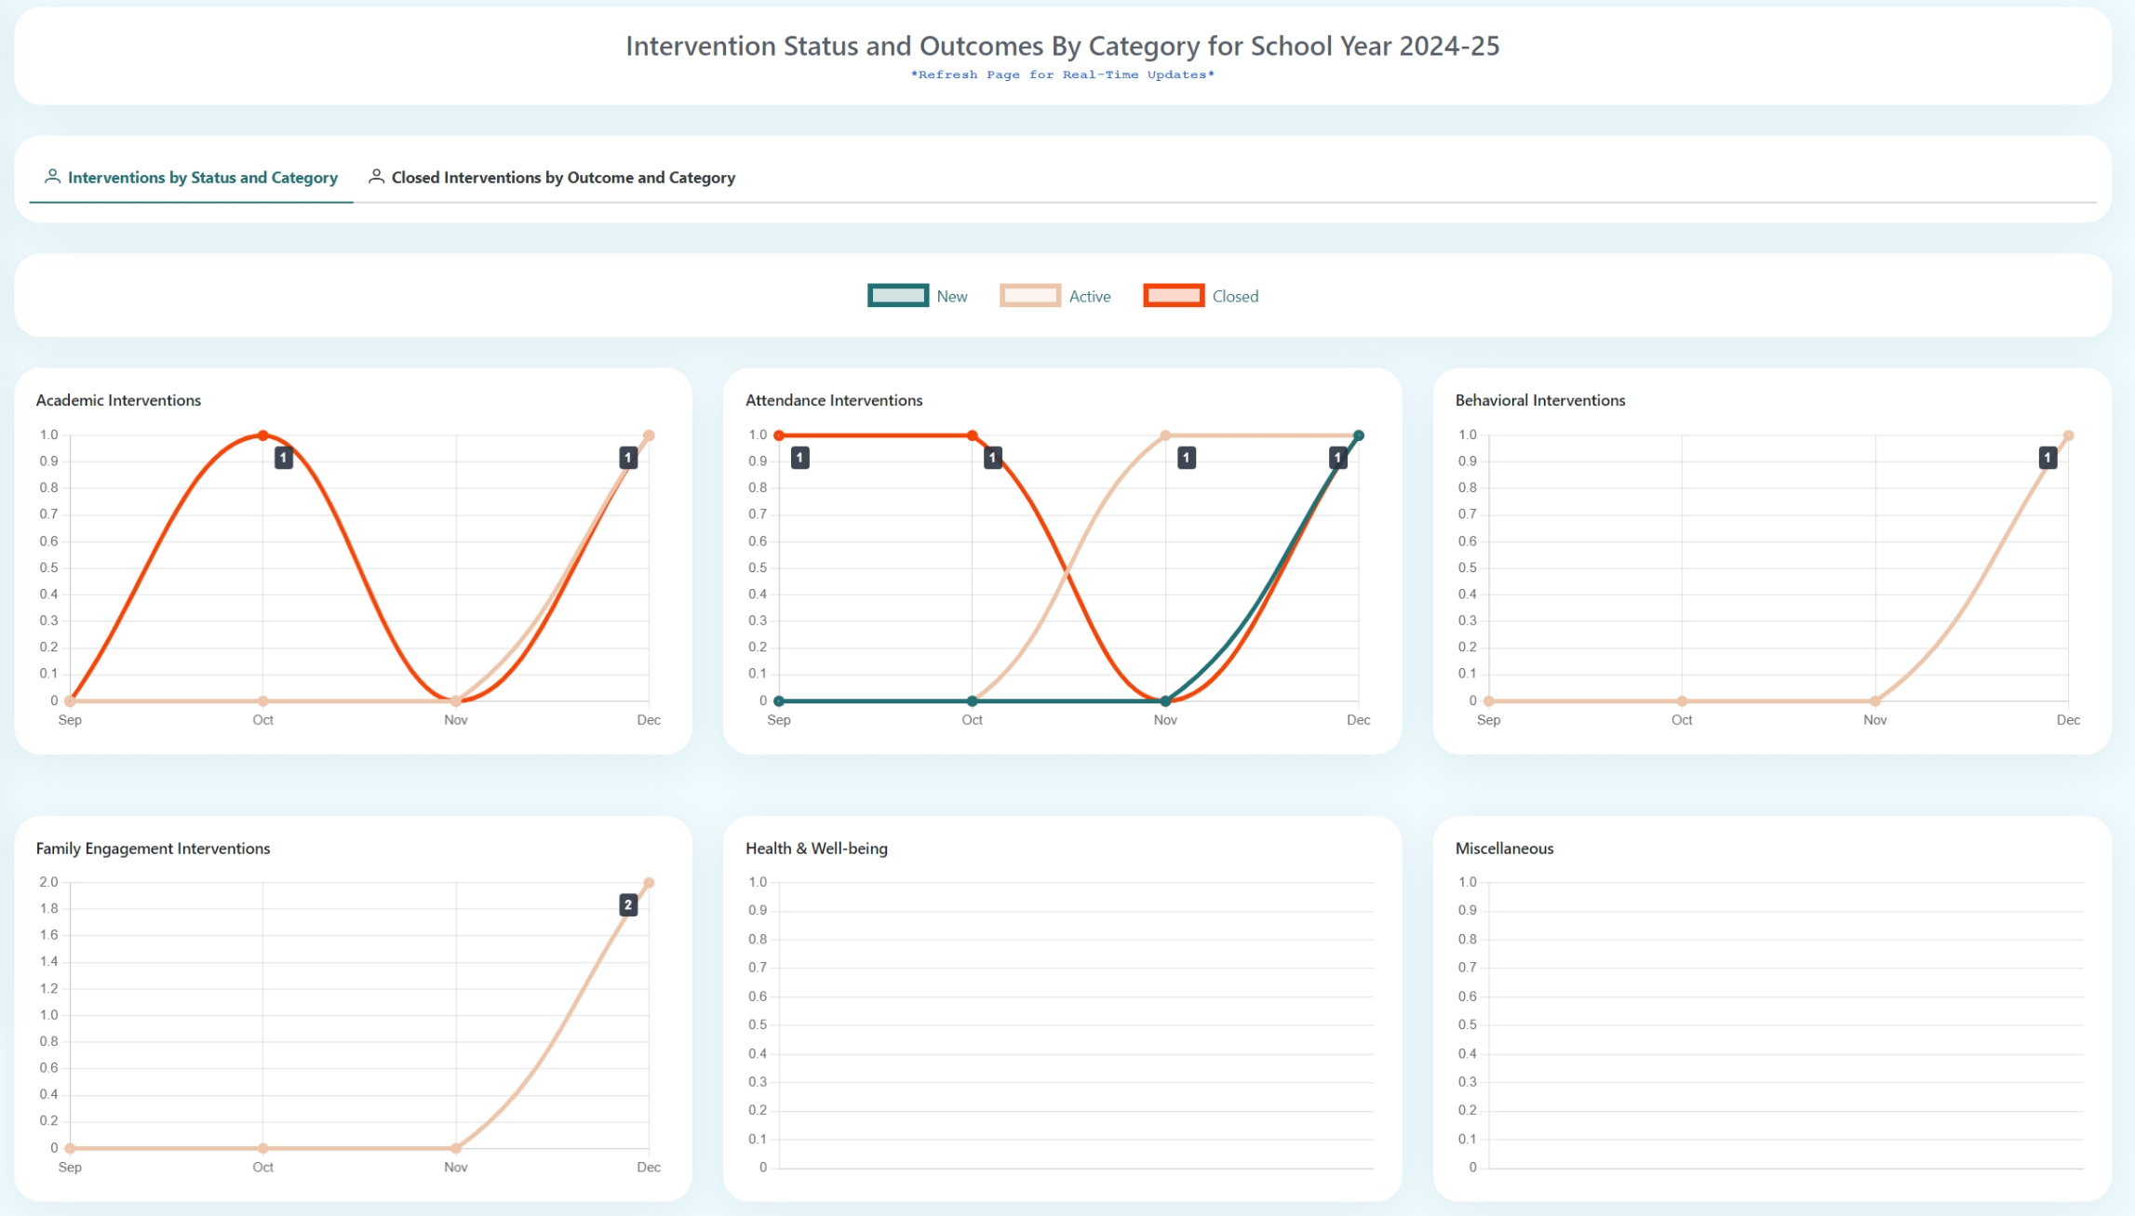This screenshot has height=1216, width=2135.
Task: Click the New legend label text
Action: (951, 296)
